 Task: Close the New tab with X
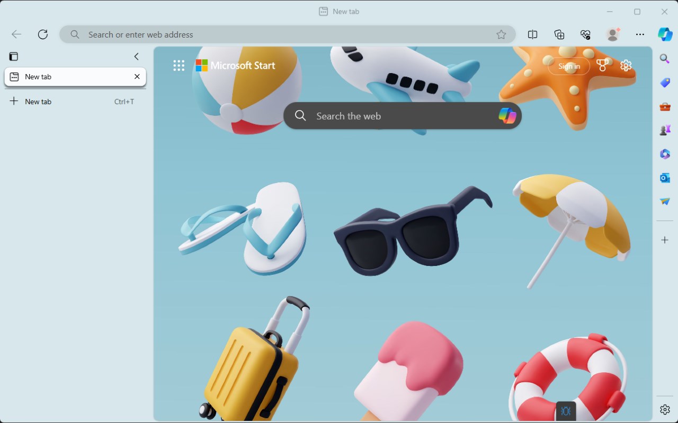[137, 77]
